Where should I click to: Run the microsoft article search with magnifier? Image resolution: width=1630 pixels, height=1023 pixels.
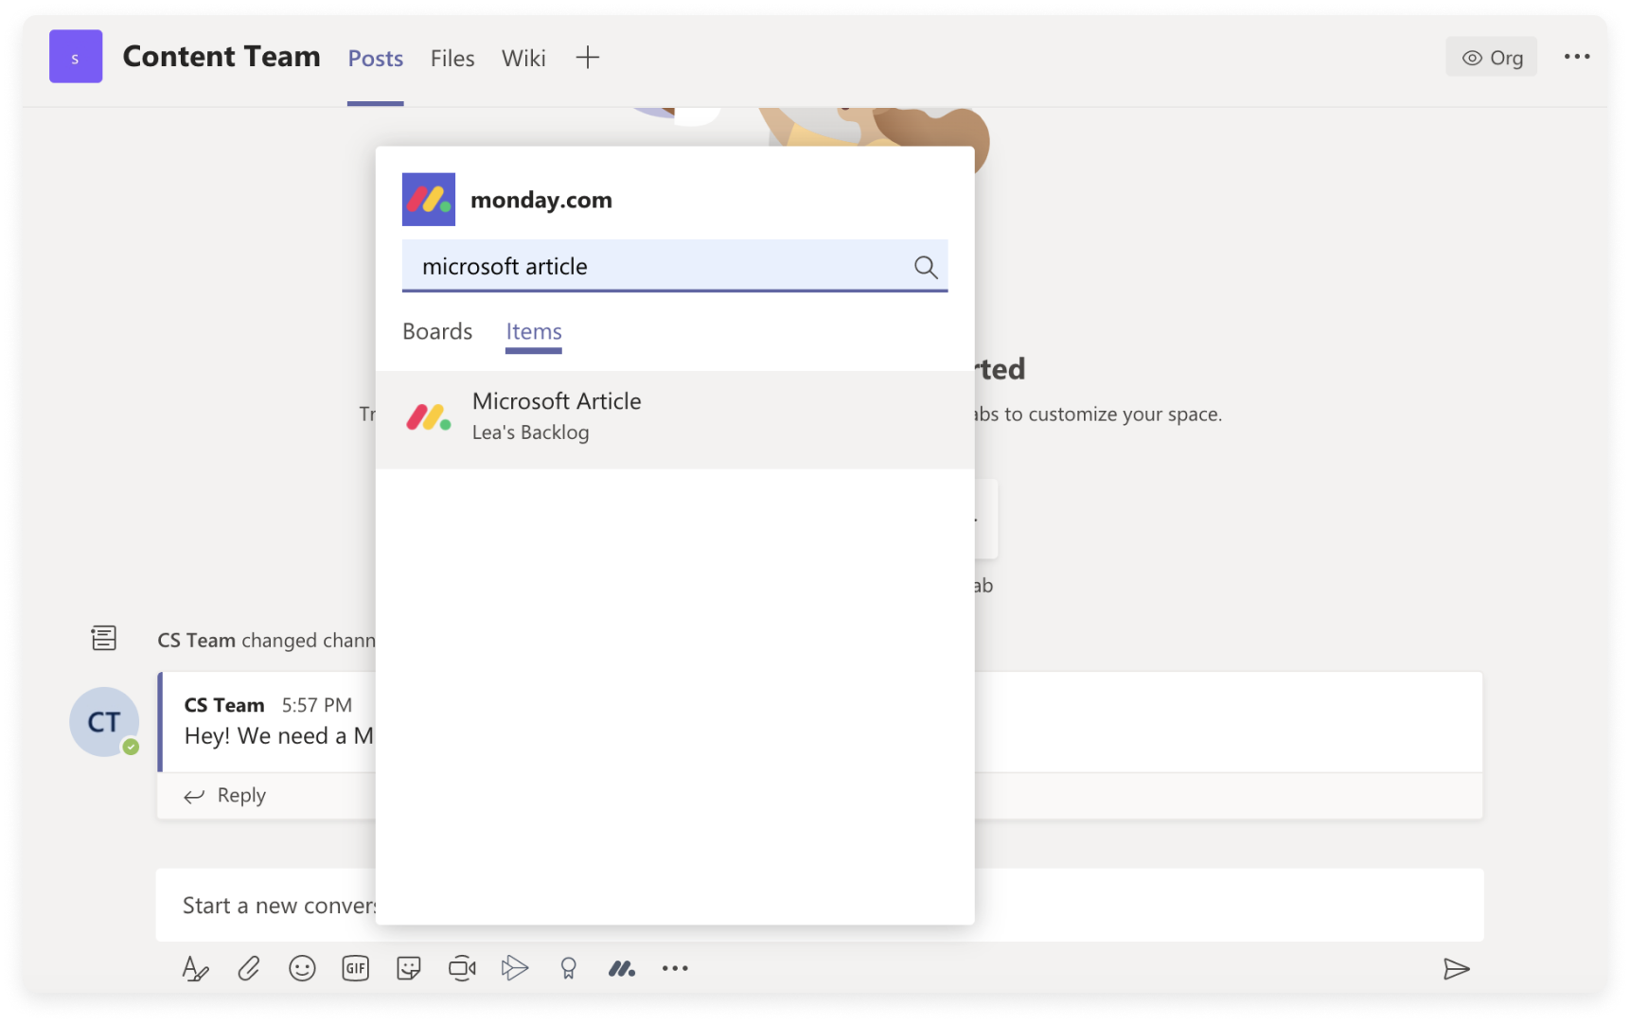pos(926,267)
